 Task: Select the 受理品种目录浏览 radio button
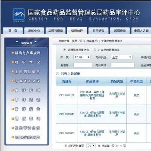tap(64, 49)
